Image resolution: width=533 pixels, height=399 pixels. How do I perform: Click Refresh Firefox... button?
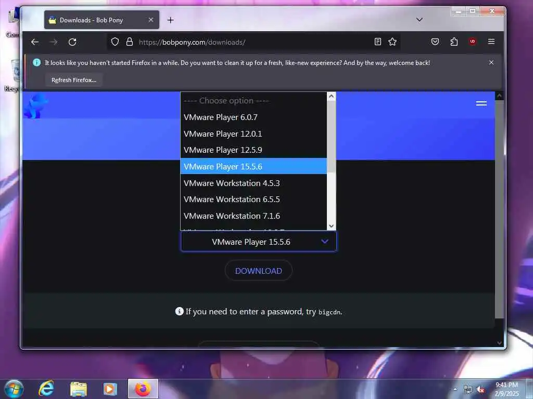click(74, 80)
